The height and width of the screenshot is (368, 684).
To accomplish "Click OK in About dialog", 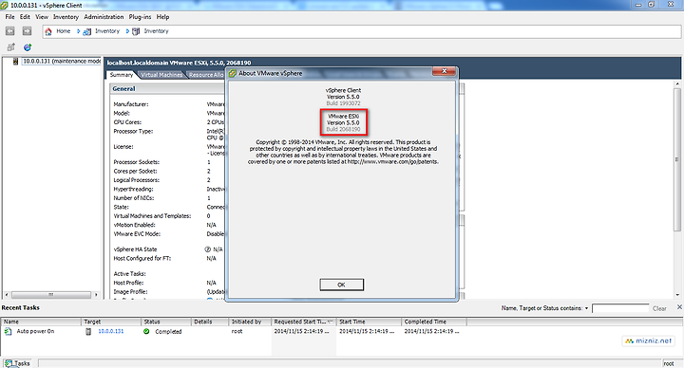I will click(x=342, y=285).
